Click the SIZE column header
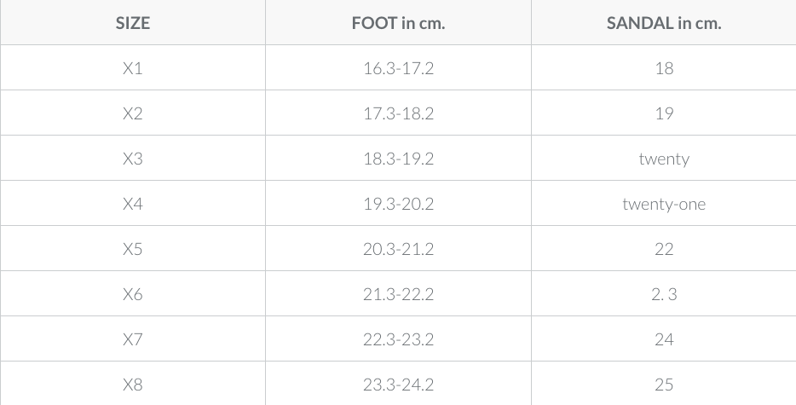Viewport: 796px width, 405px height. (x=132, y=23)
